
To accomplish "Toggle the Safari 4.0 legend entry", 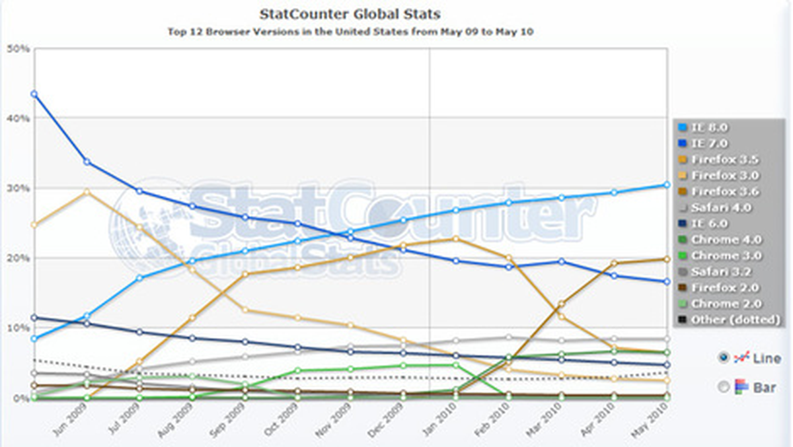I will coord(722,207).
